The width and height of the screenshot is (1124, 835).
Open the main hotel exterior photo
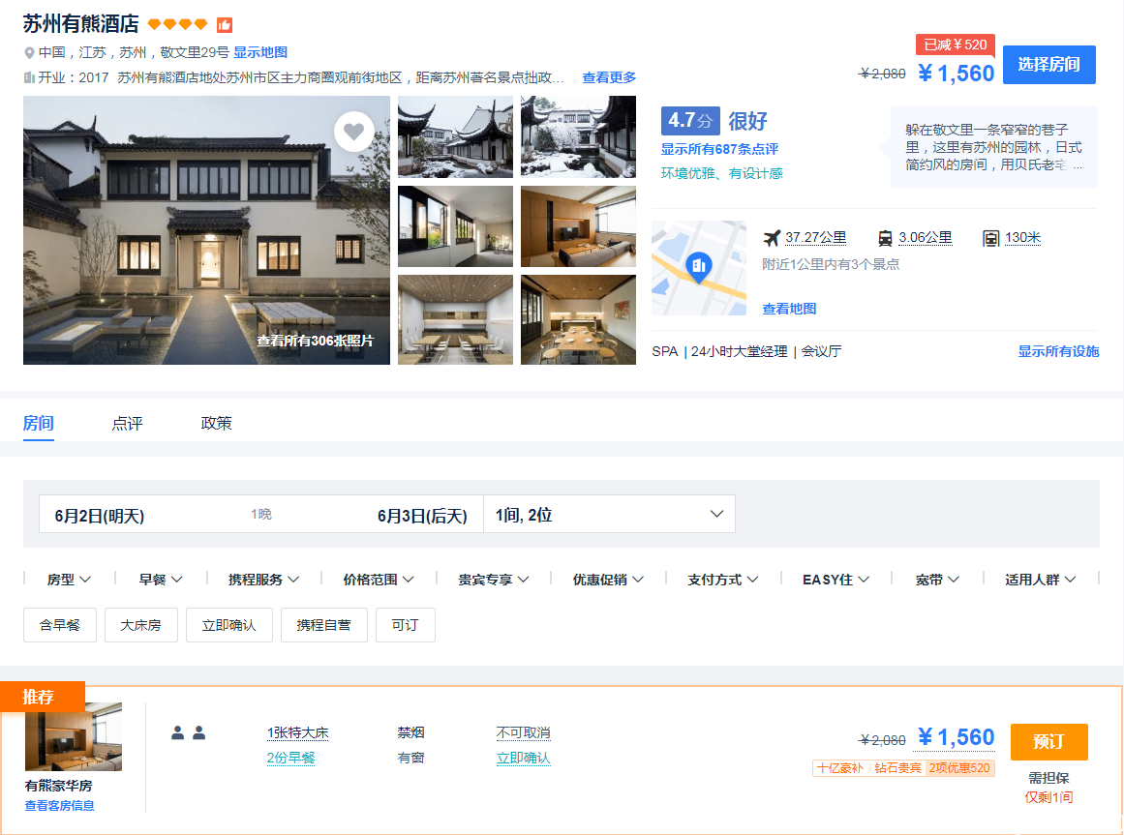(206, 230)
